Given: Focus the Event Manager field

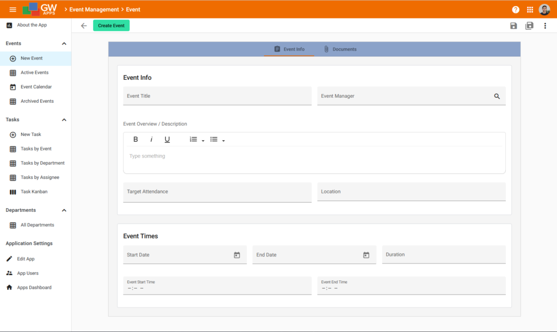Looking at the screenshot, I should pyautogui.click(x=411, y=96).
